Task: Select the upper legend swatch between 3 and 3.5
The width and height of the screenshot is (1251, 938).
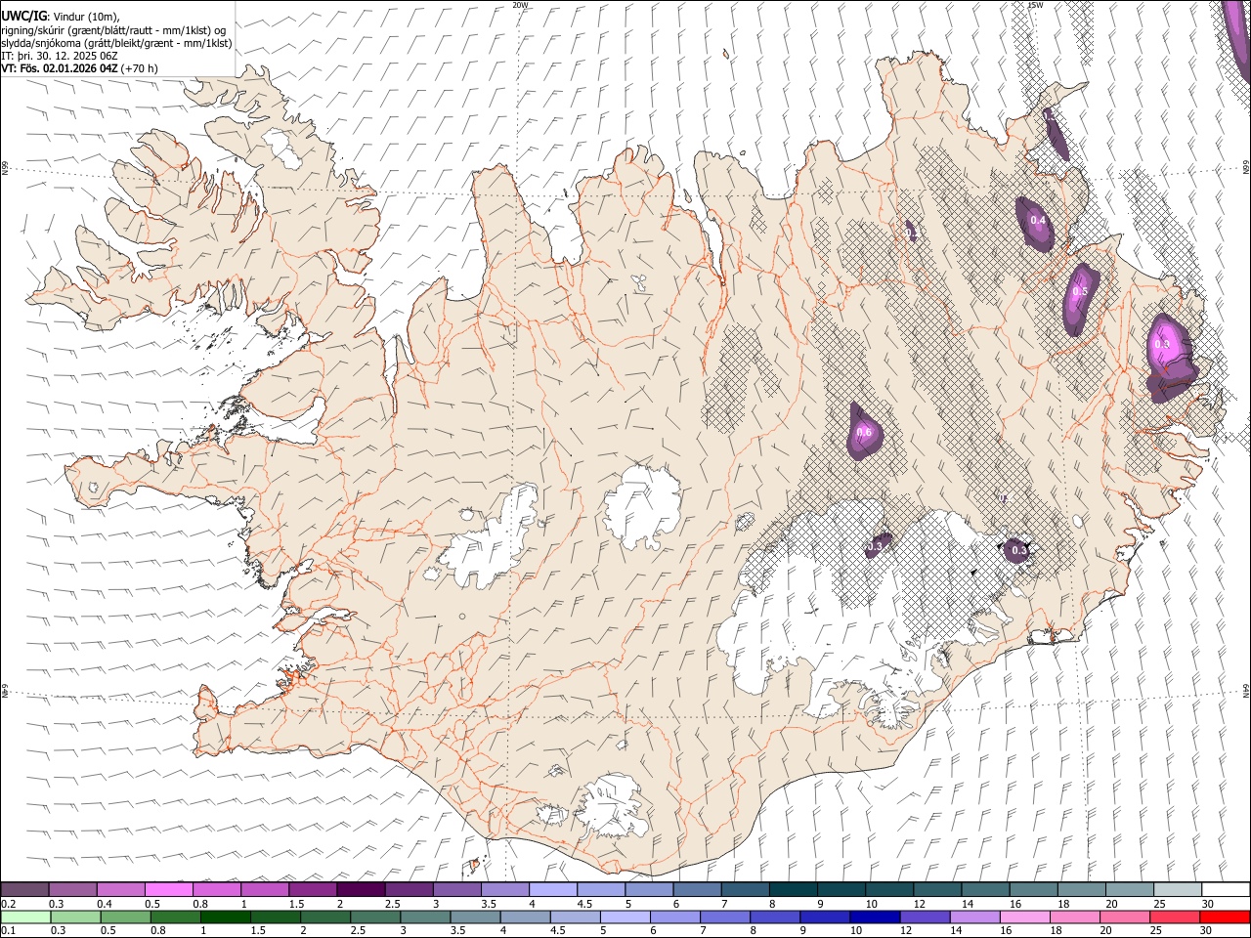Action: coord(456,889)
